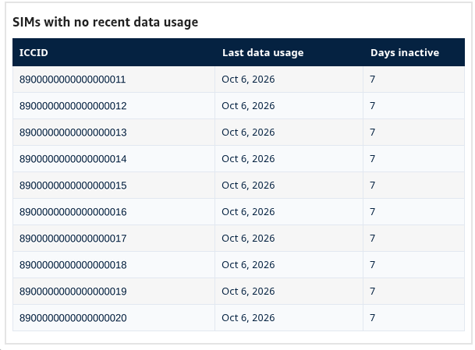Select ICCID 8900000000000000012

tap(73, 106)
